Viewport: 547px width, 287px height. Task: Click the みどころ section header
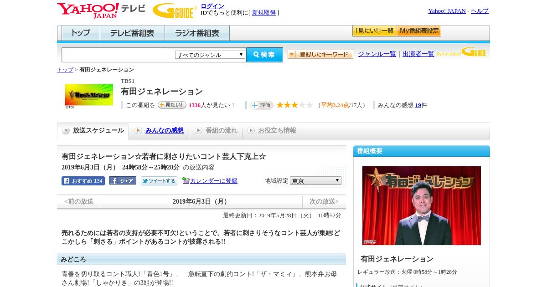tap(201, 259)
